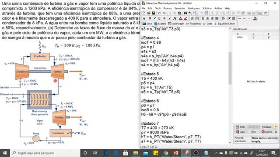Open file using the folder icon

[149, 13]
